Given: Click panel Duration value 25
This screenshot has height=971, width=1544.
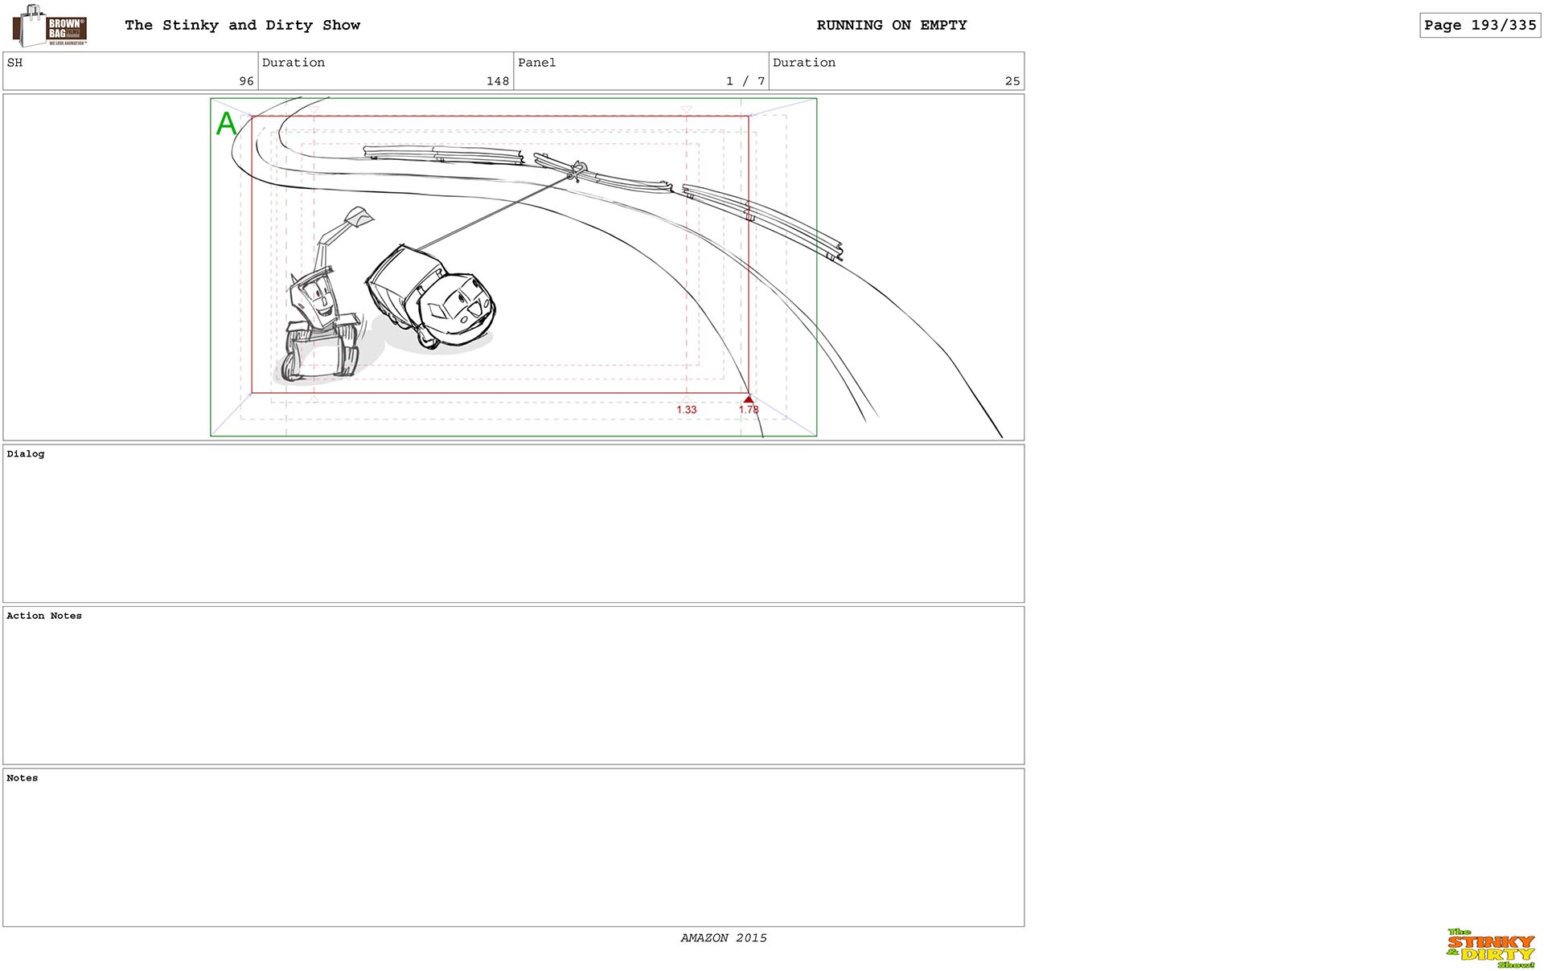Looking at the screenshot, I should (1012, 81).
